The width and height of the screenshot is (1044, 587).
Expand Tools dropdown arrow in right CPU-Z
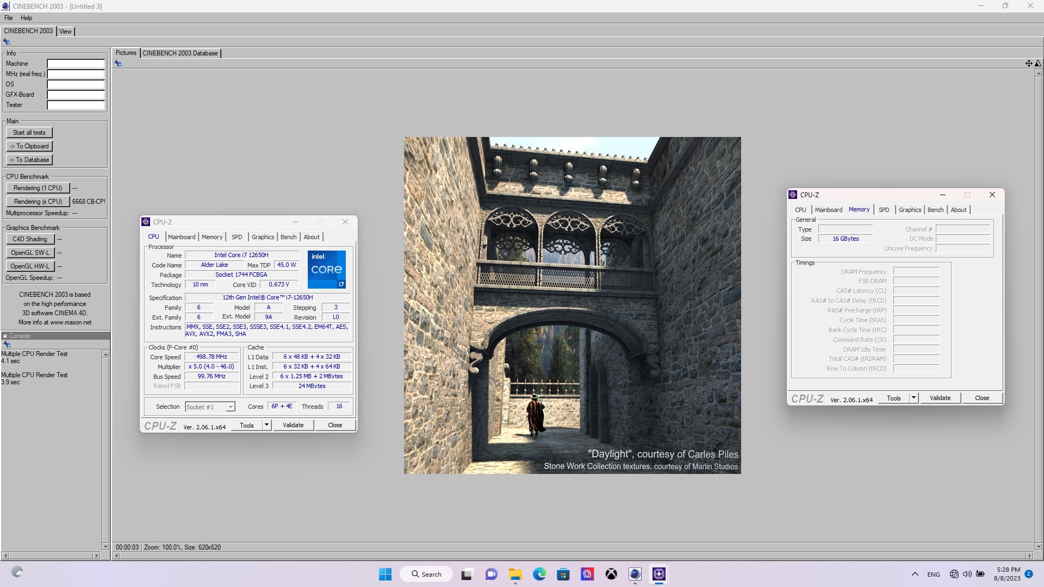pyautogui.click(x=913, y=398)
